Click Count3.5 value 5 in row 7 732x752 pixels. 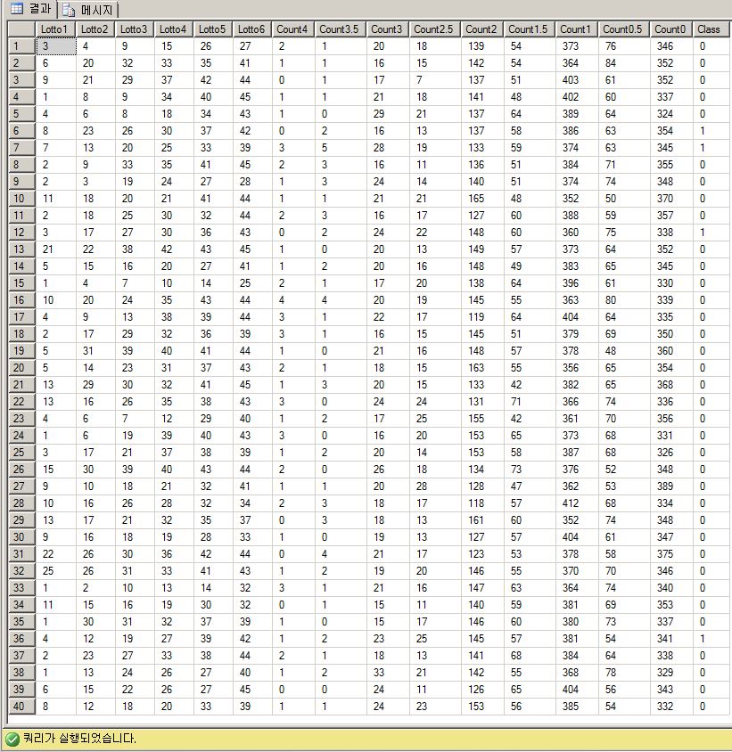(341, 148)
